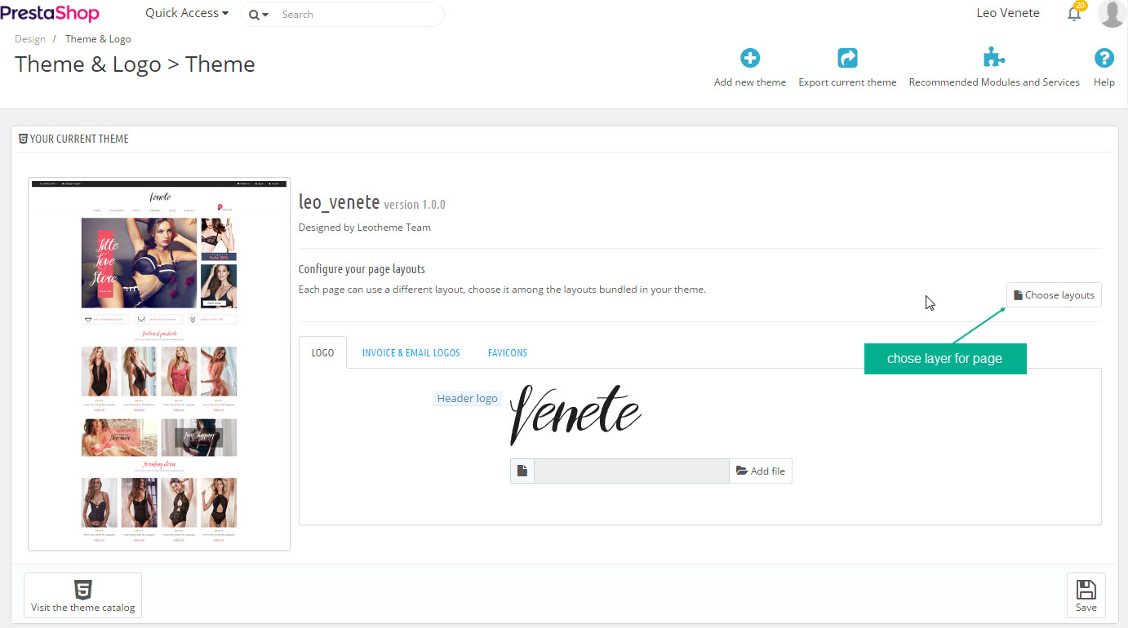Open the search scope magnifier dropdown
This screenshot has width=1128, height=628.
pyautogui.click(x=259, y=15)
